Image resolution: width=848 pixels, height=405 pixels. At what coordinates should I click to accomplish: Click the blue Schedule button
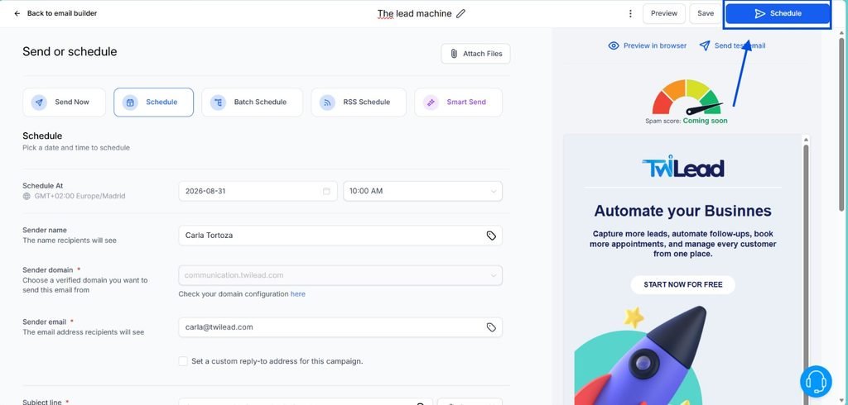click(x=778, y=13)
